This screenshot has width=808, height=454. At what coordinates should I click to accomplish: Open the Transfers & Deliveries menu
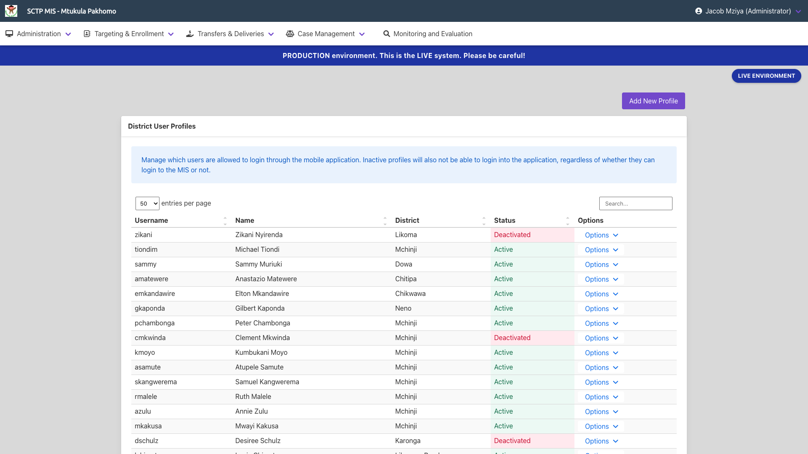coord(230,34)
